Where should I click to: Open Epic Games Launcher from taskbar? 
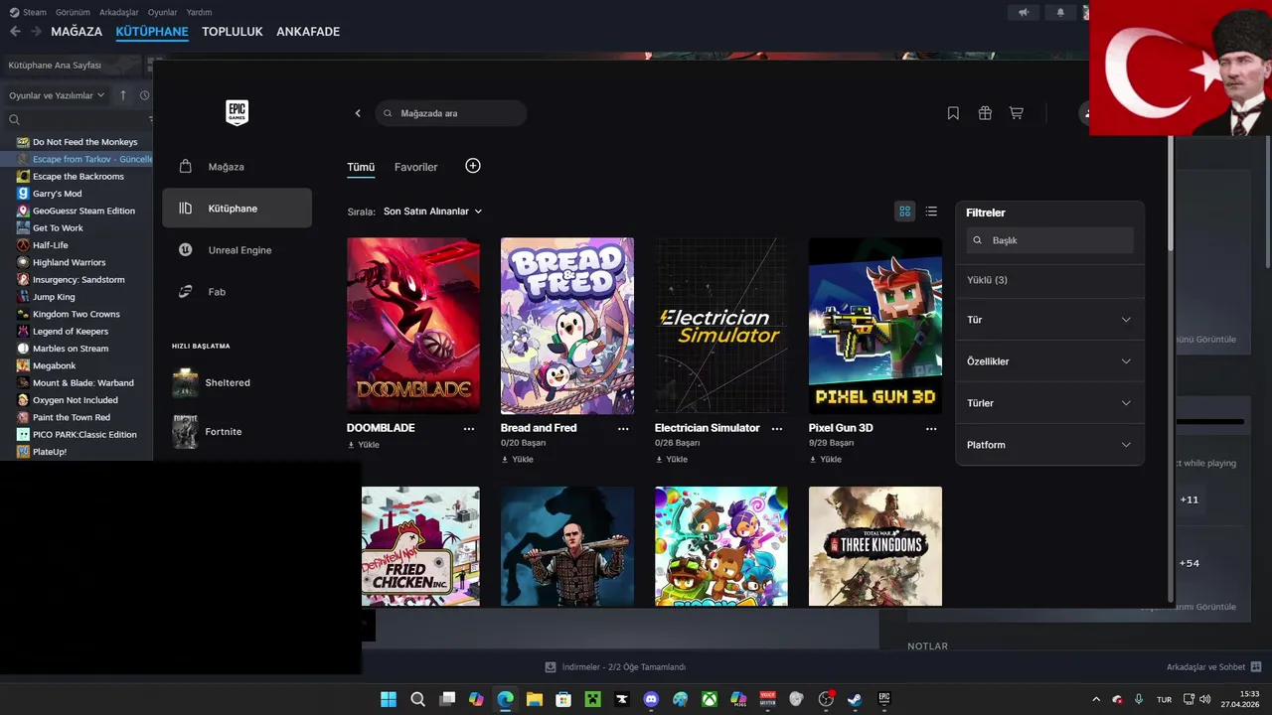(883, 699)
